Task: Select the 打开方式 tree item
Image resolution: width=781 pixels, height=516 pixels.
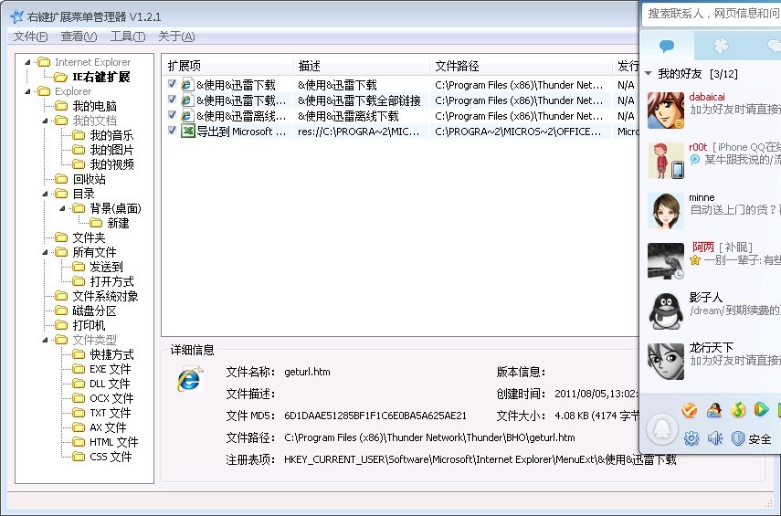Action: (111, 281)
